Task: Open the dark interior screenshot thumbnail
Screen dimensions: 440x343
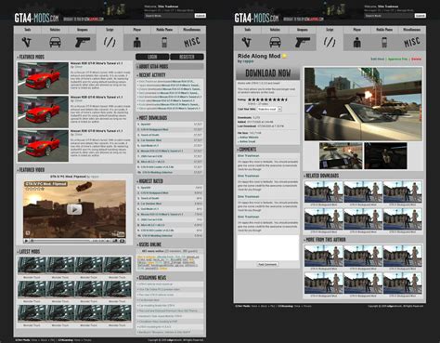Action: 385,156
